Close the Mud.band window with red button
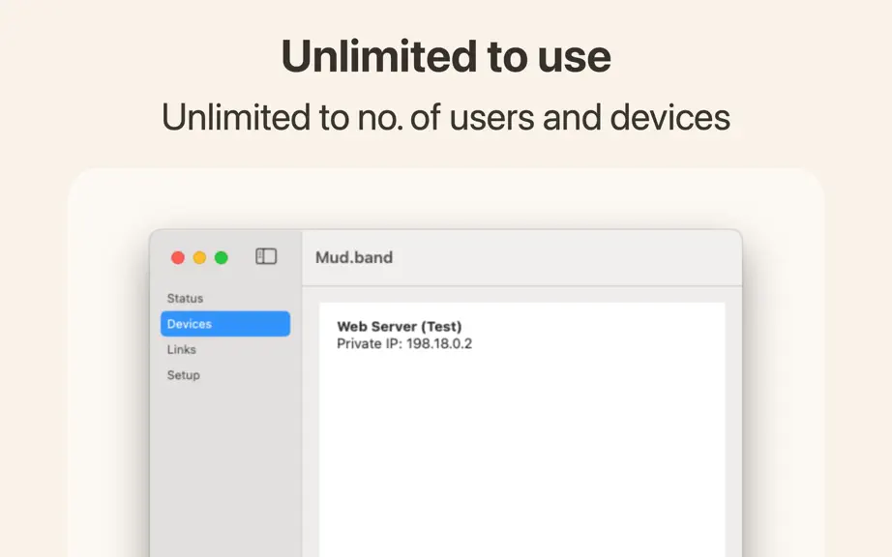This screenshot has width=892, height=557. (178, 258)
